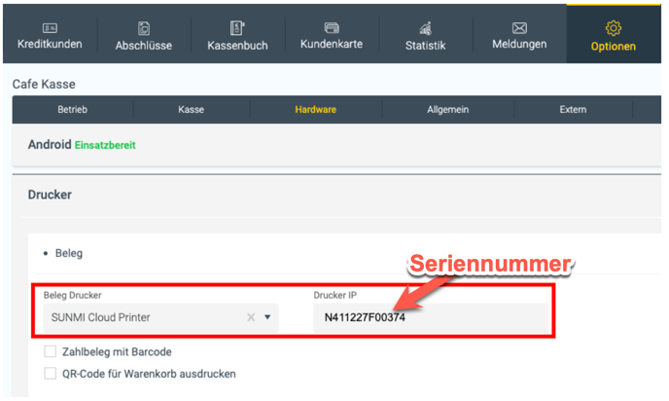This screenshot has width=669, height=401.
Task: Clear the Beleg Drucker selection with X
Action: coord(251,317)
